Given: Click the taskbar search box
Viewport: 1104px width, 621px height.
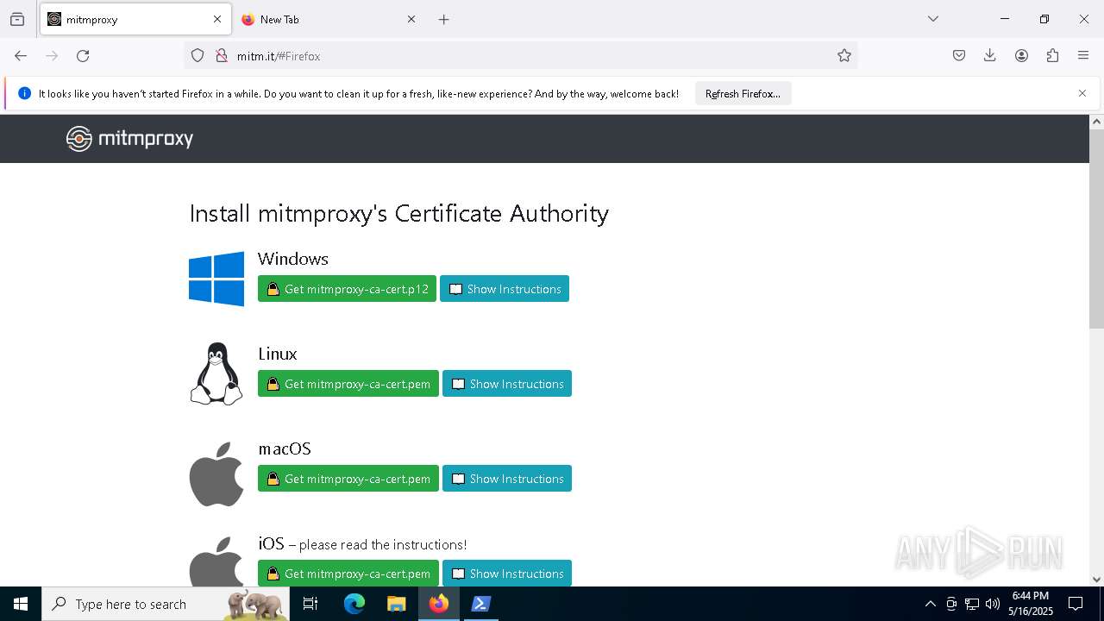Looking at the screenshot, I should click(x=166, y=604).
